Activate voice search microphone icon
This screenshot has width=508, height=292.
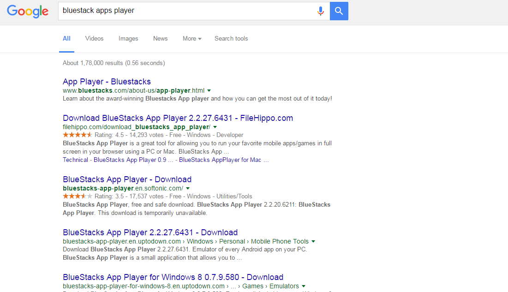point(320,11)
